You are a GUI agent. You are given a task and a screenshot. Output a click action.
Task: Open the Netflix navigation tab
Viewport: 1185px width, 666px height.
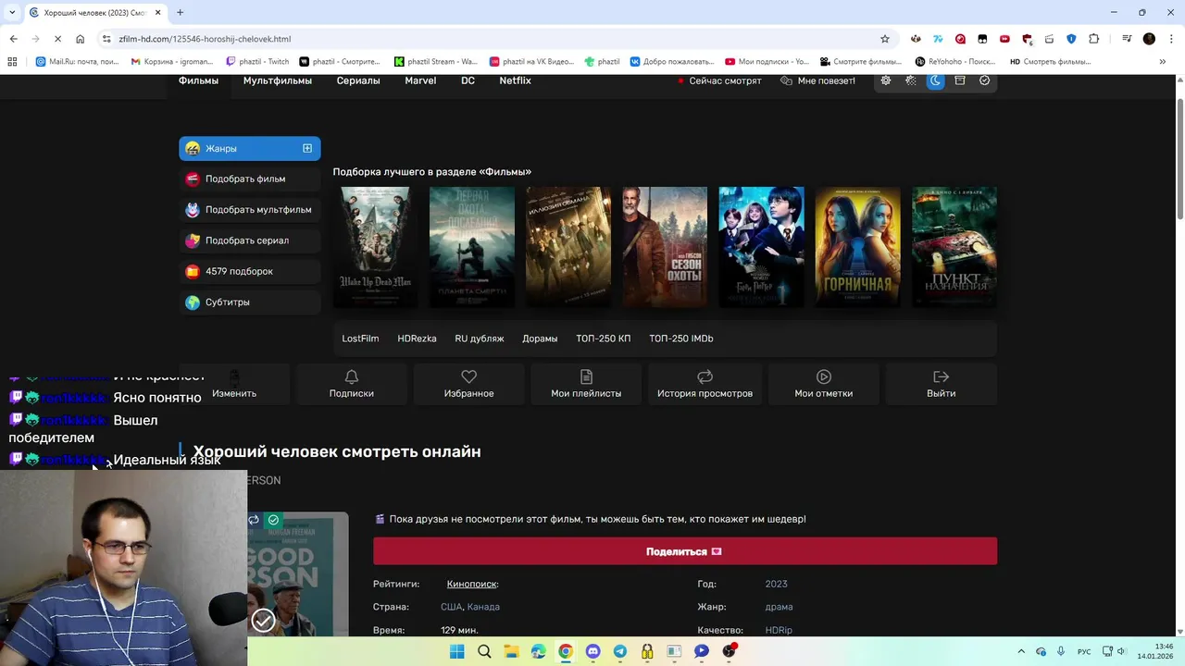pyautogui.click(x=515, y=80)
